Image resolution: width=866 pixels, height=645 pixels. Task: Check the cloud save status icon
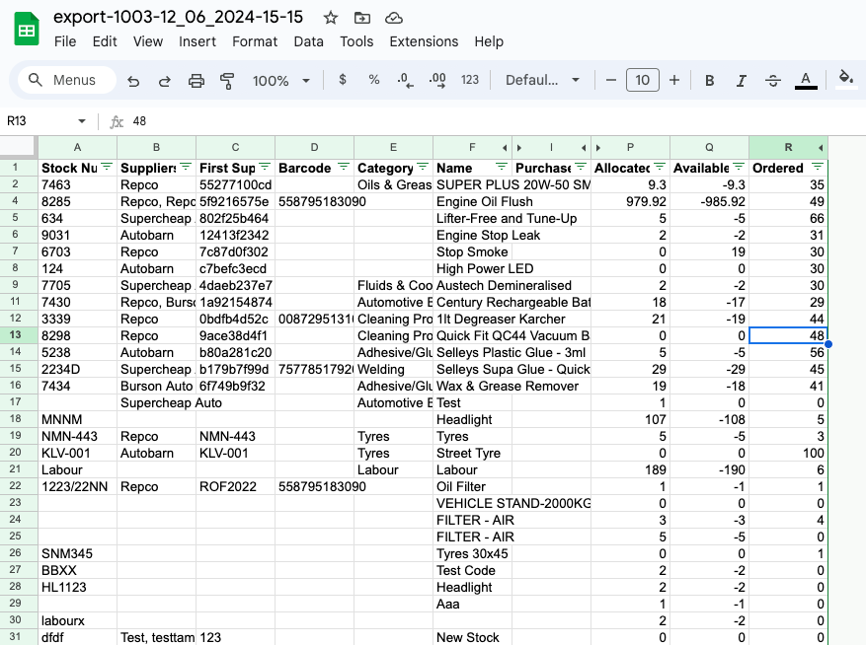pos(394,18)
